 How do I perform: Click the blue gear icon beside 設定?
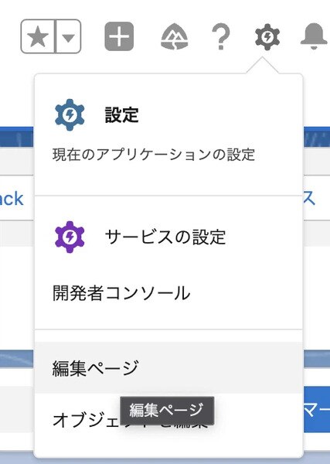[70, 114]
